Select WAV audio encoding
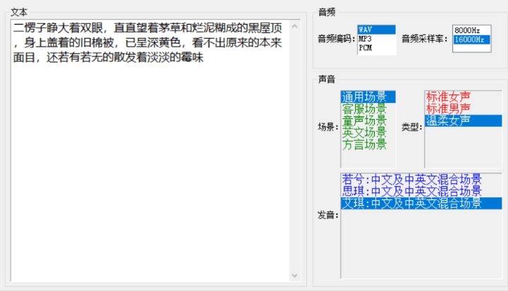This screenshot has height=291, width=508. coord(376,30)
